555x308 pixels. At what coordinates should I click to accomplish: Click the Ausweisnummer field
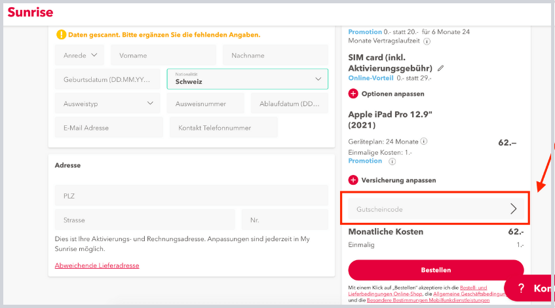pos(206,104)
